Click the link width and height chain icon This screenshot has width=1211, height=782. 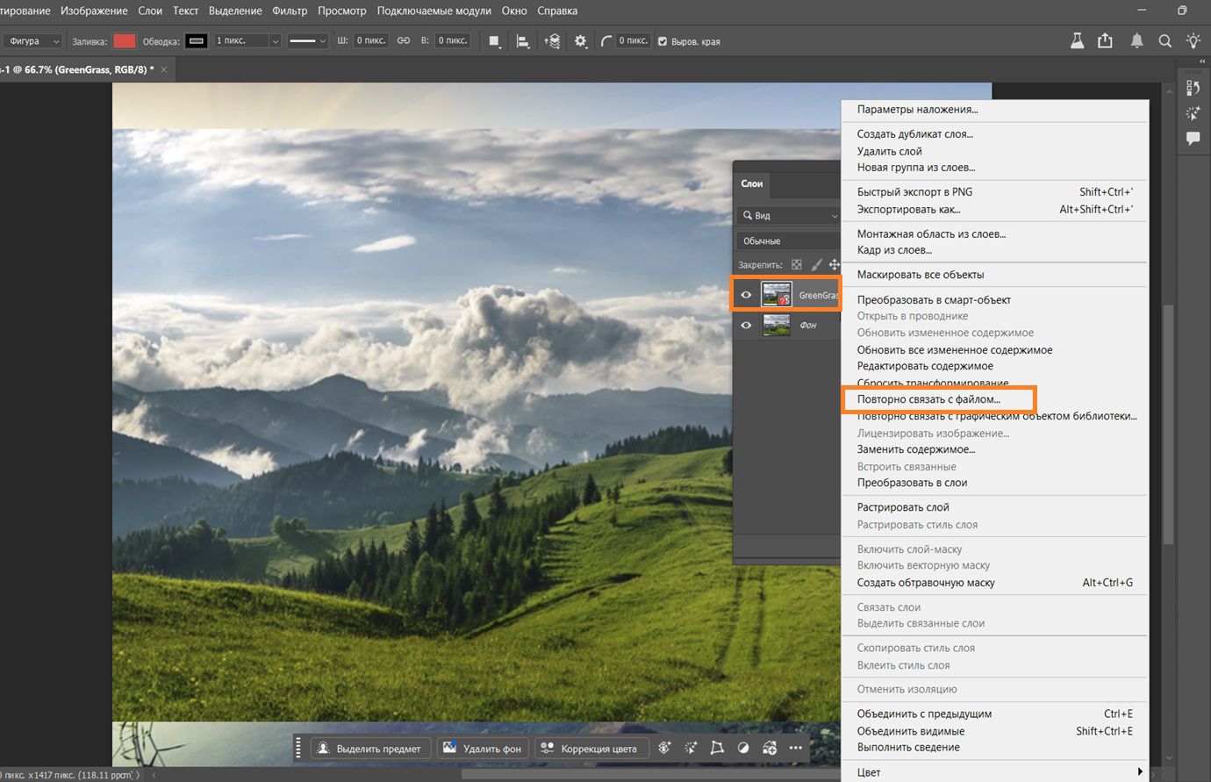pyautogui.click(x=404, y=41)
